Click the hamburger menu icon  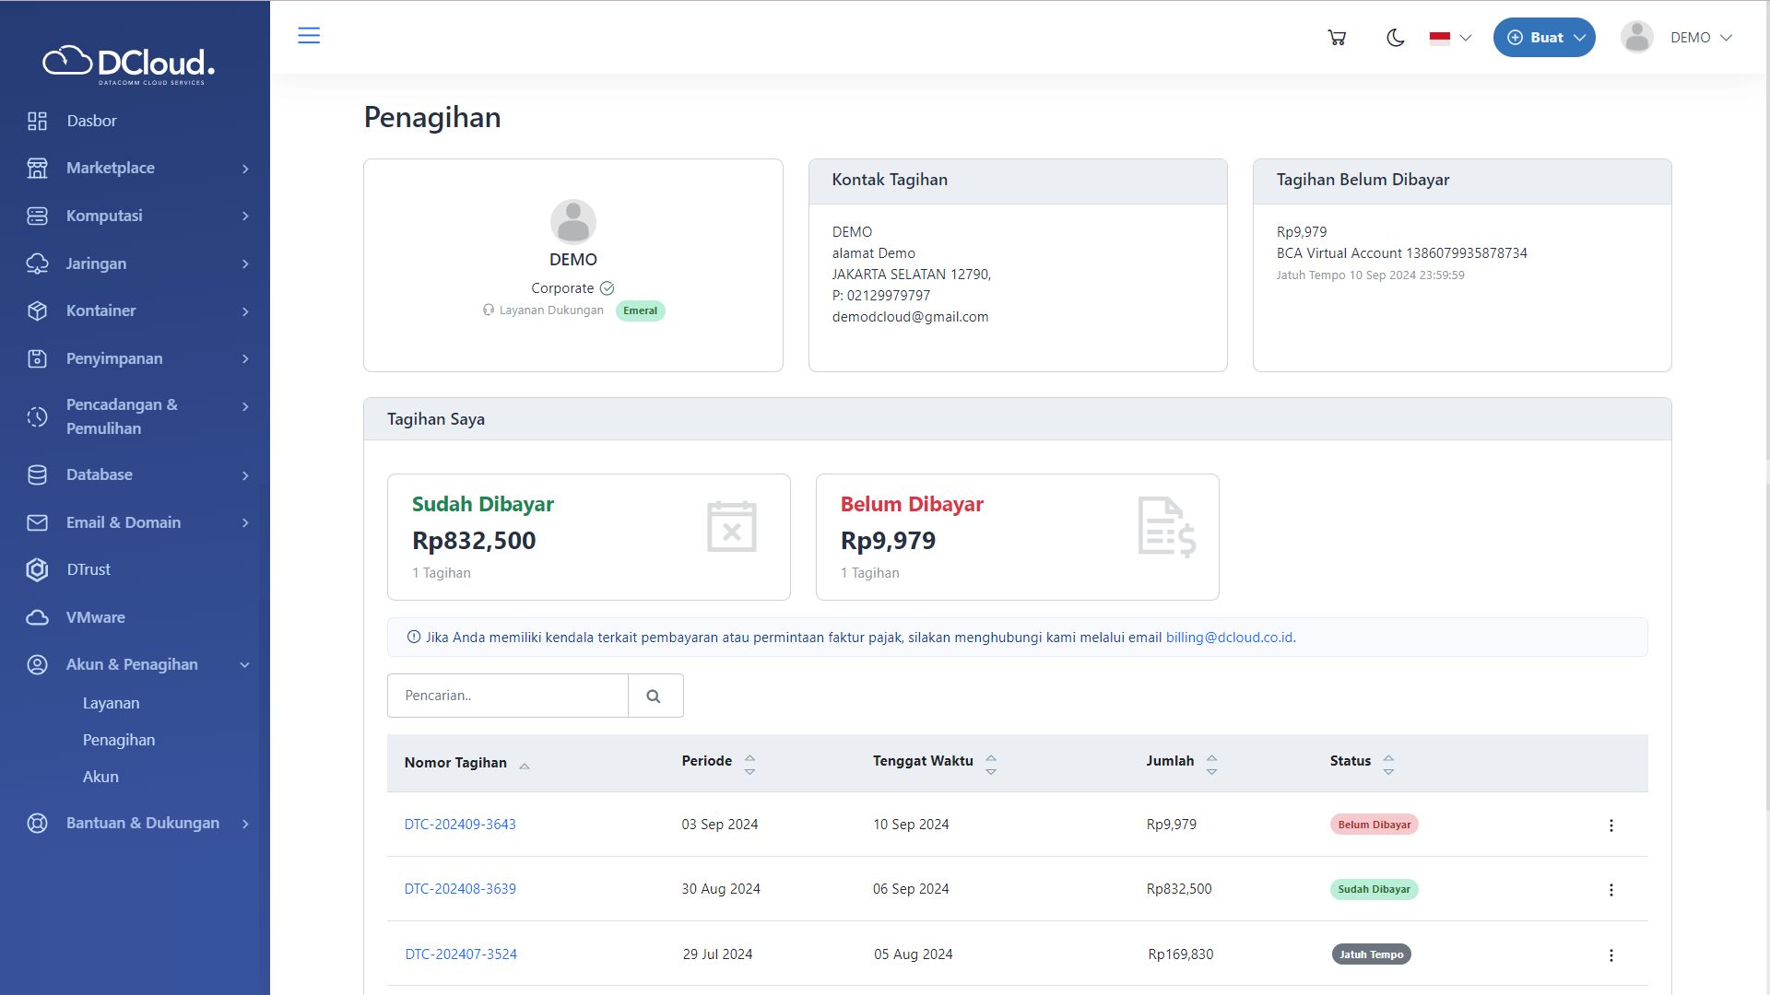(309, 36)
